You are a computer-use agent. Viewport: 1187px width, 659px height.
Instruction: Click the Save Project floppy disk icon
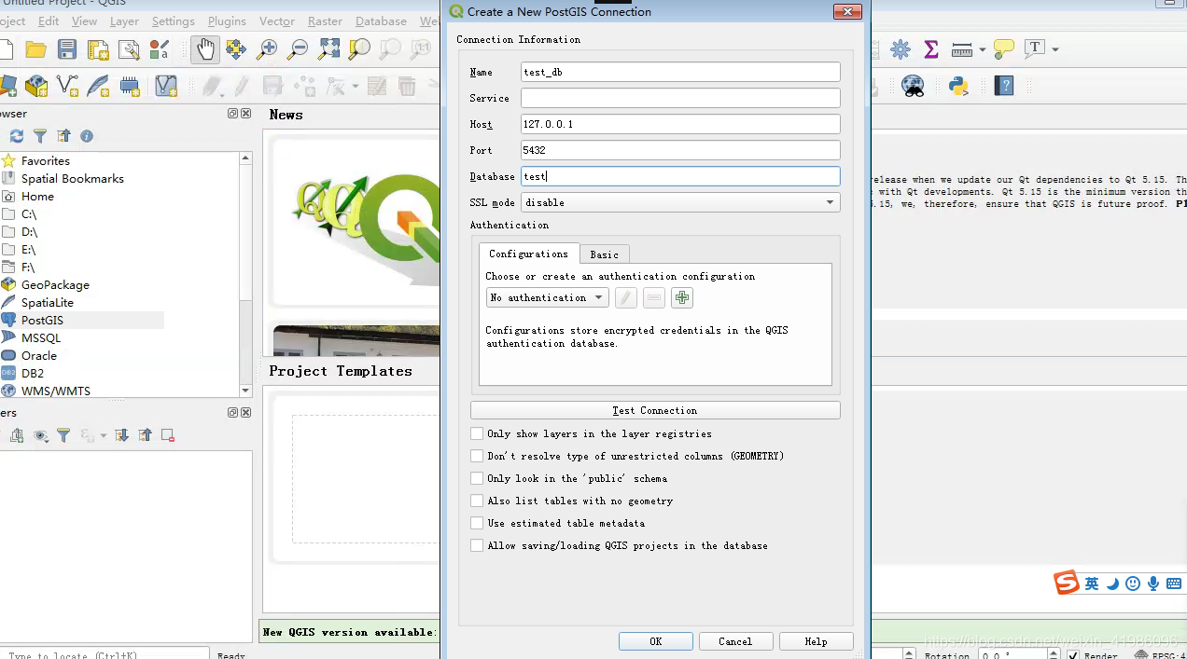coord(67,49)
